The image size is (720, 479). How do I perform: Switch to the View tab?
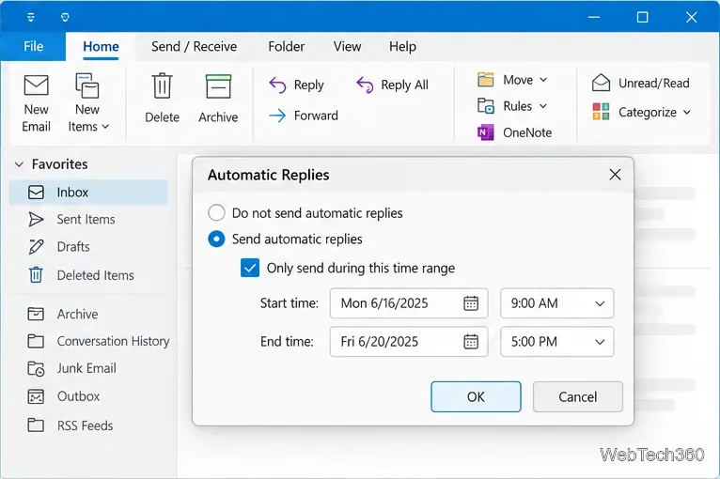click(347, 46)
